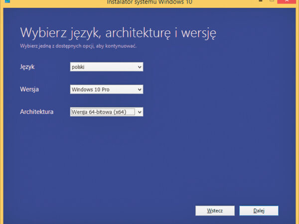Maximize the installer window

click(x=273, y=1)
